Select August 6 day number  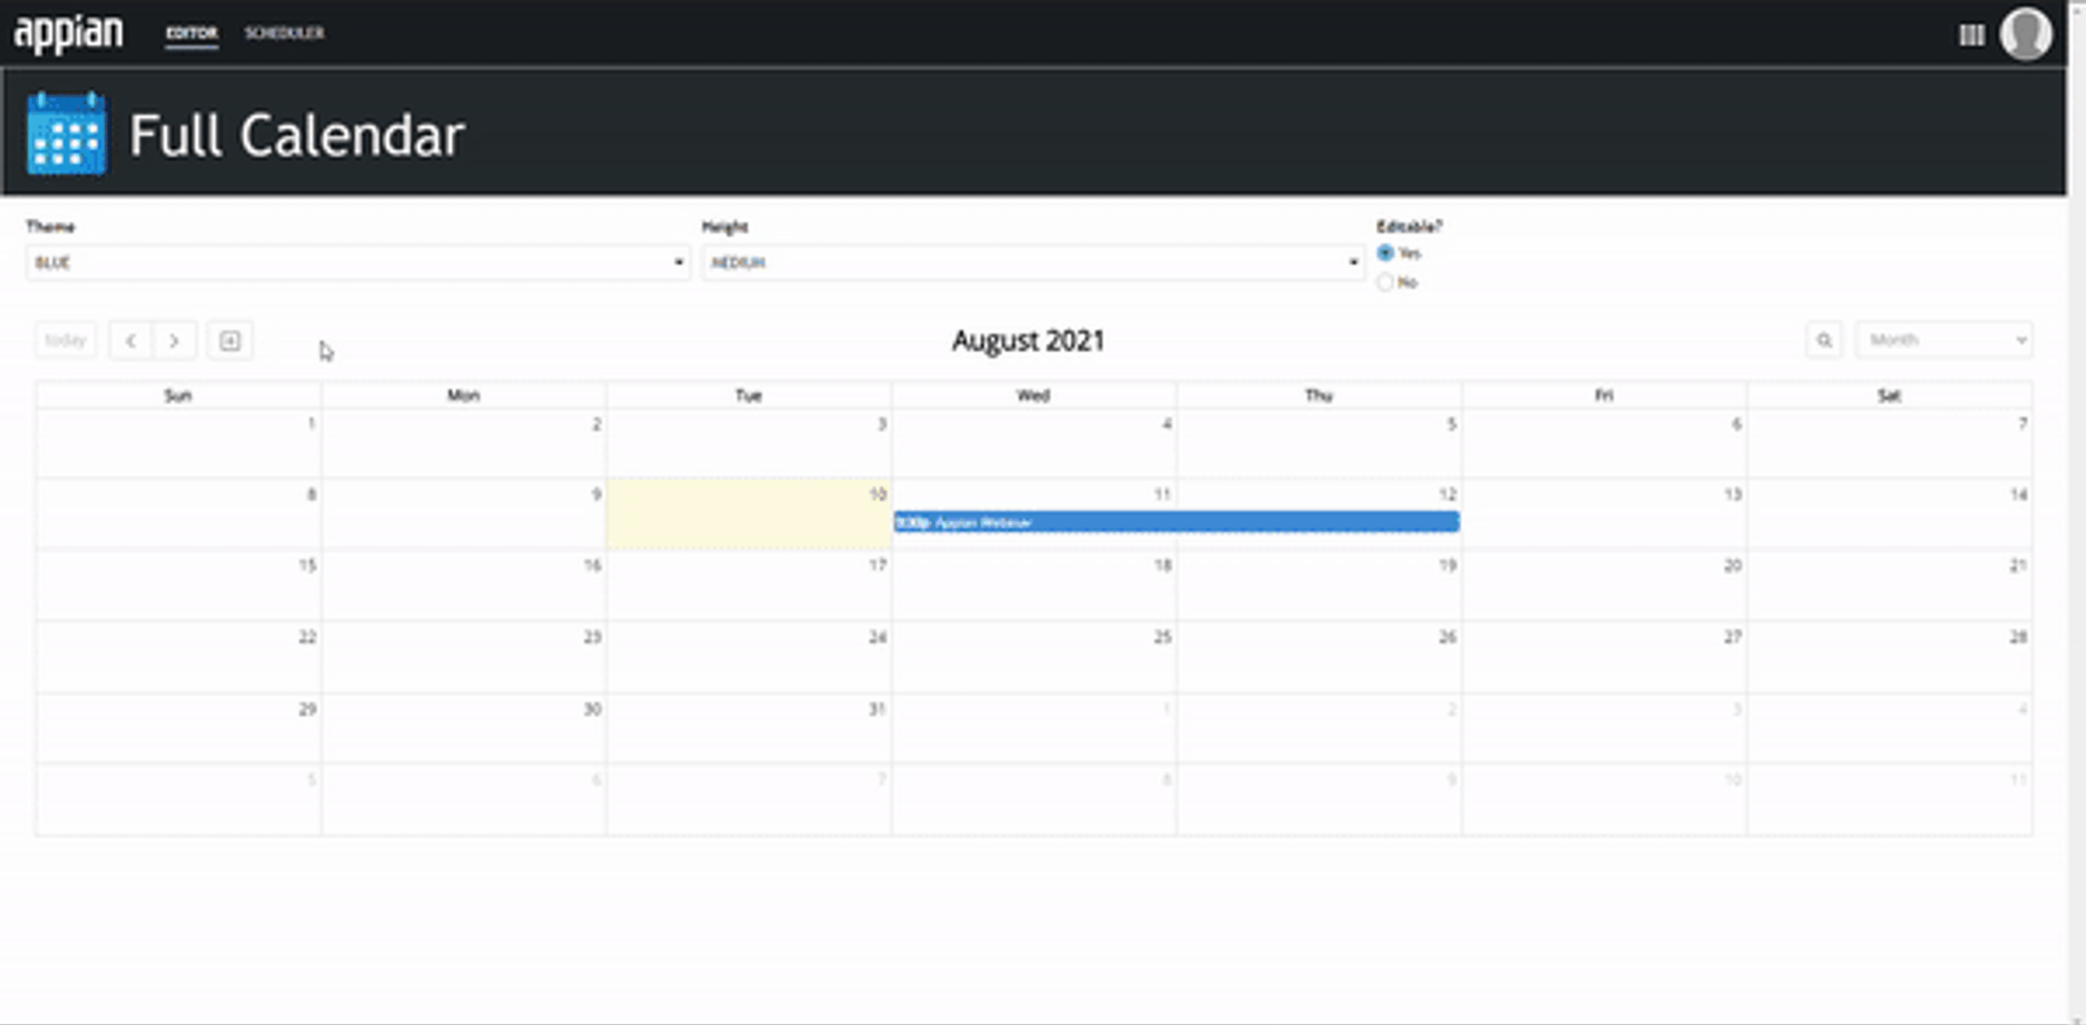(1737, 424)
